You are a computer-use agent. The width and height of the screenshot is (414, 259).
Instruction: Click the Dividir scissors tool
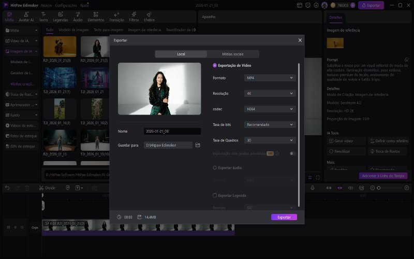47,188
